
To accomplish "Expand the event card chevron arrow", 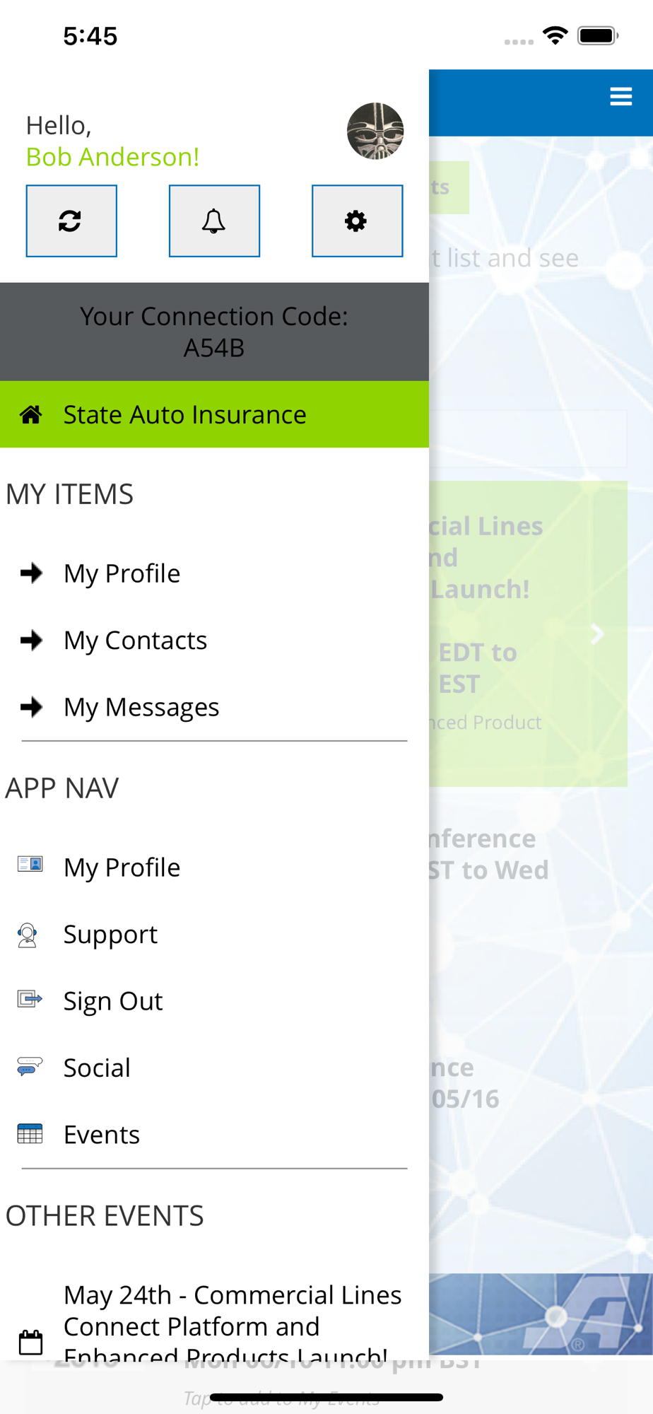I will click(x=597, y=634).
